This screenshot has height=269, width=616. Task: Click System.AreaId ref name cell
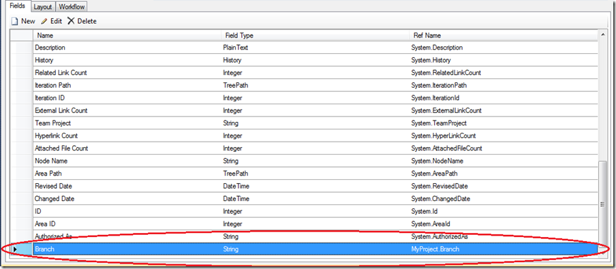click(504, 223)
